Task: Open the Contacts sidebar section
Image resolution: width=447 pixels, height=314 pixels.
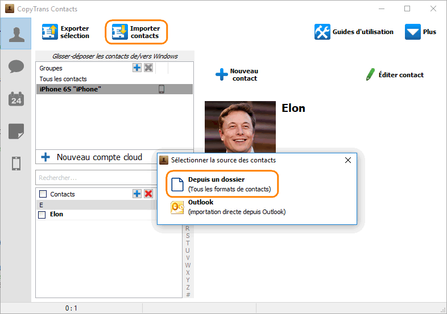Action: (16, 34)
